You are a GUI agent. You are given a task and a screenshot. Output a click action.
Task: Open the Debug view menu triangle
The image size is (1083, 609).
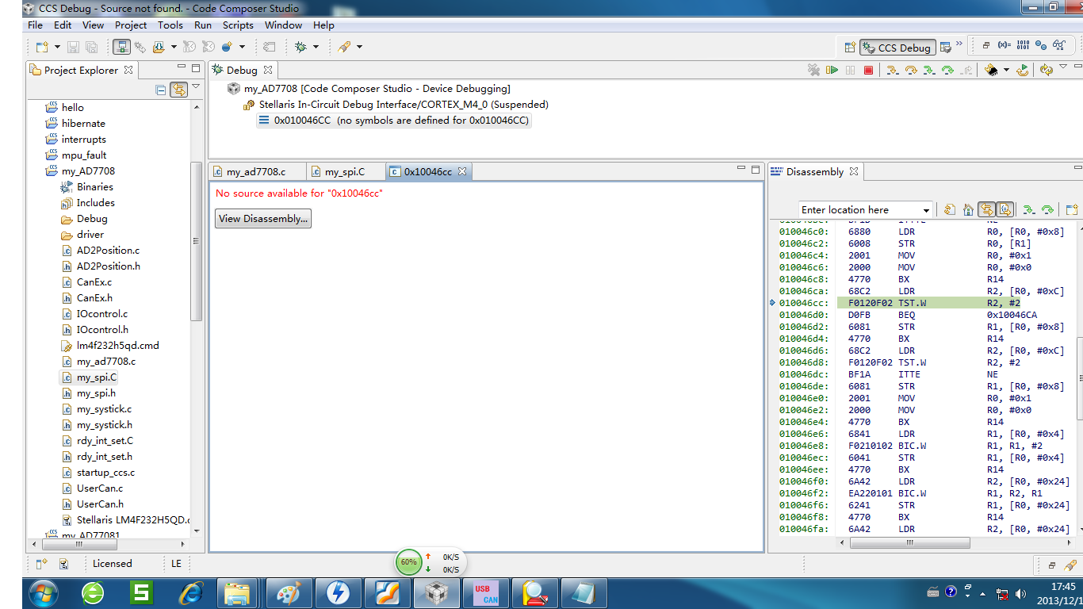(x=1064, y=67)
